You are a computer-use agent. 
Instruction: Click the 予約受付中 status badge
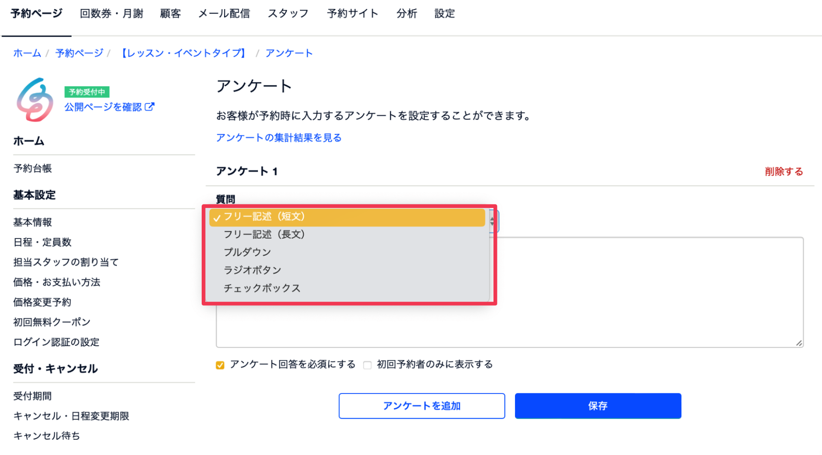point(87,92)
